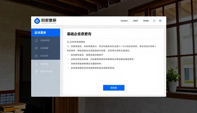197x113 pixels.
Task: Click the blue button below the content
Action: (114, 88)
